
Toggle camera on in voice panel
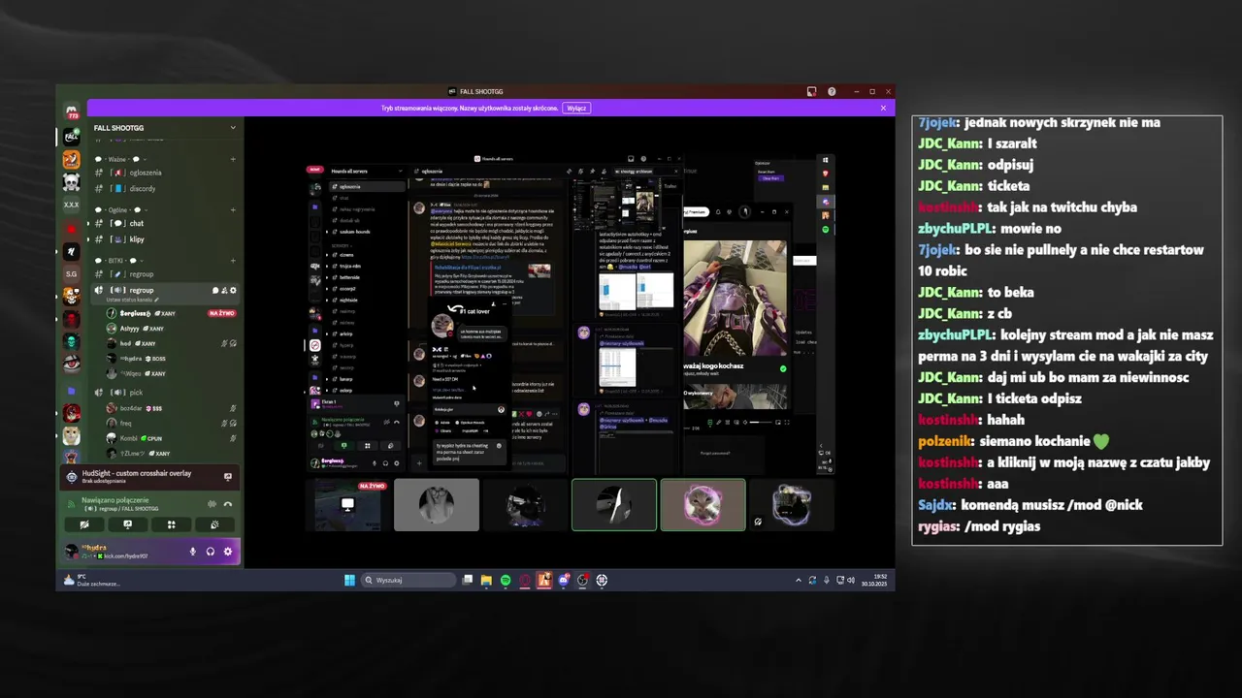point(84,524)
